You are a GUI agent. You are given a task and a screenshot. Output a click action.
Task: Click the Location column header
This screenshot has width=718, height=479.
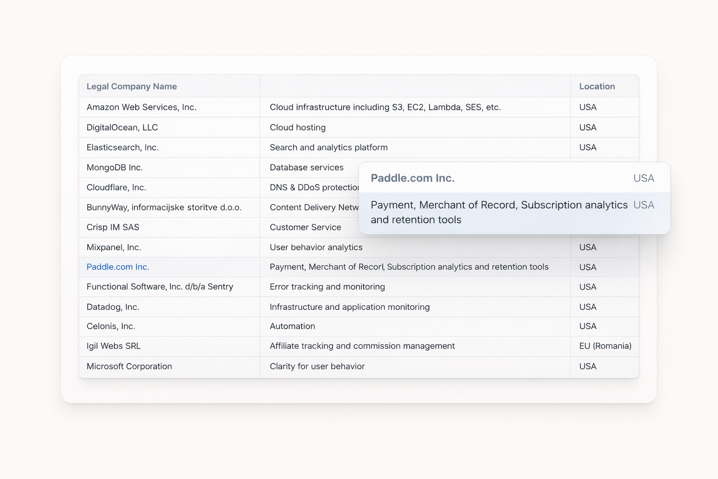[x=597, y=87]
